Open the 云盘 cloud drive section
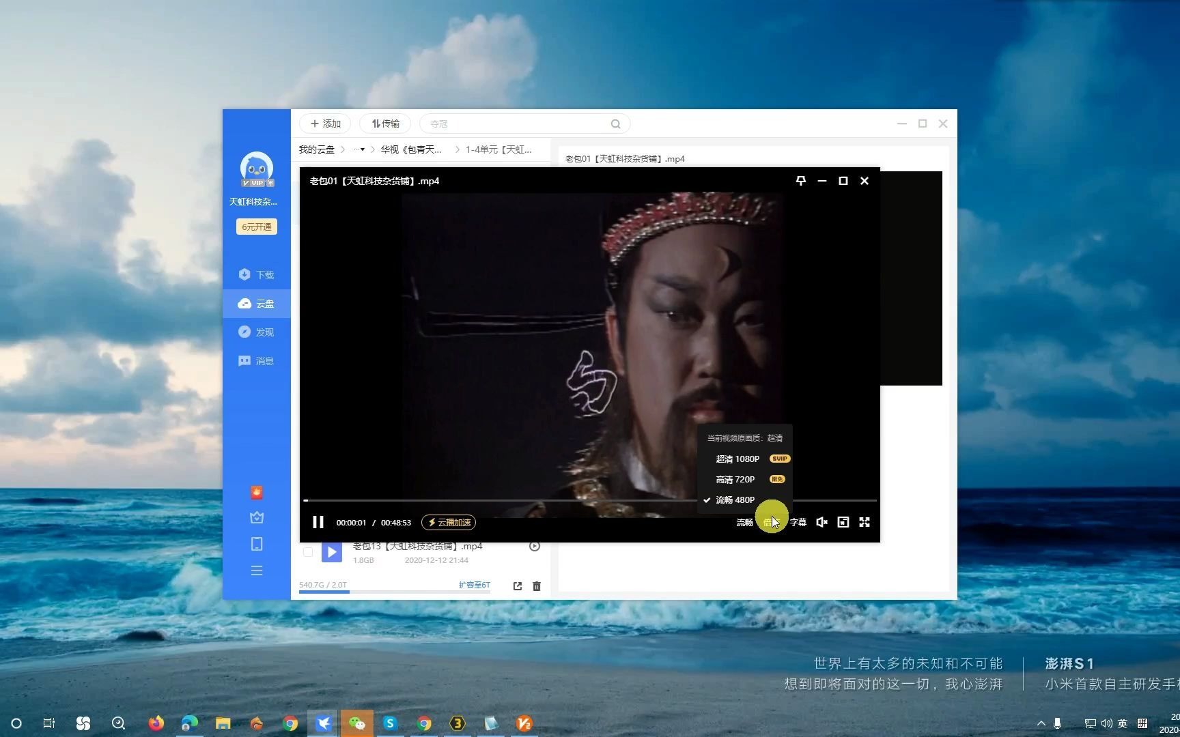The image size is (1180, 737). tap(257, 304)
